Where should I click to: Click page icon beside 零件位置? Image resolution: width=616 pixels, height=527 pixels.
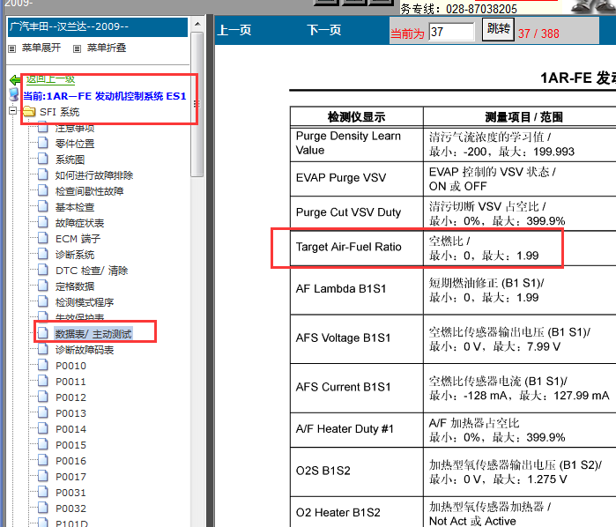(x=43, y=143)
